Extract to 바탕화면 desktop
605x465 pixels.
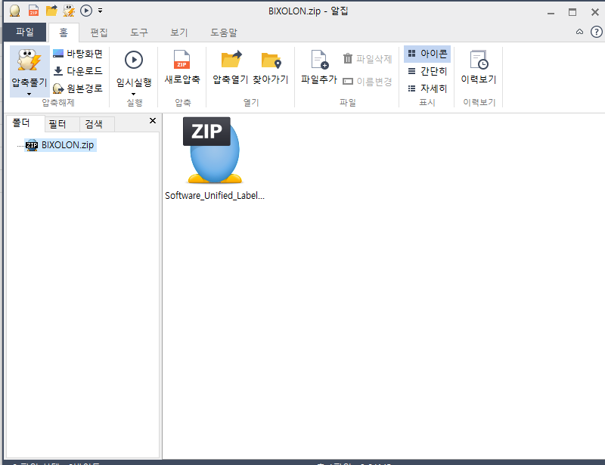[x=78, y=53]
